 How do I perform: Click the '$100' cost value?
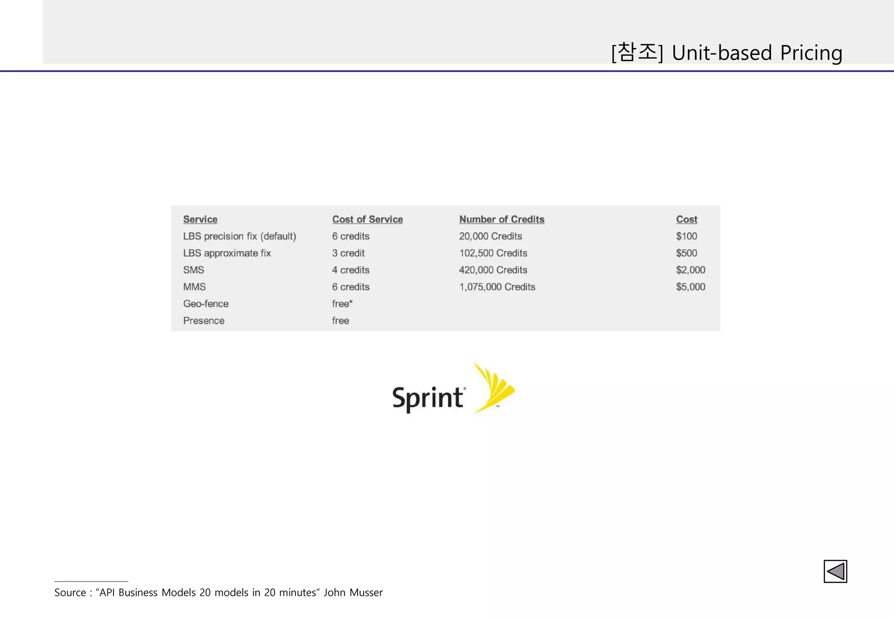click(x=687, y=236)
